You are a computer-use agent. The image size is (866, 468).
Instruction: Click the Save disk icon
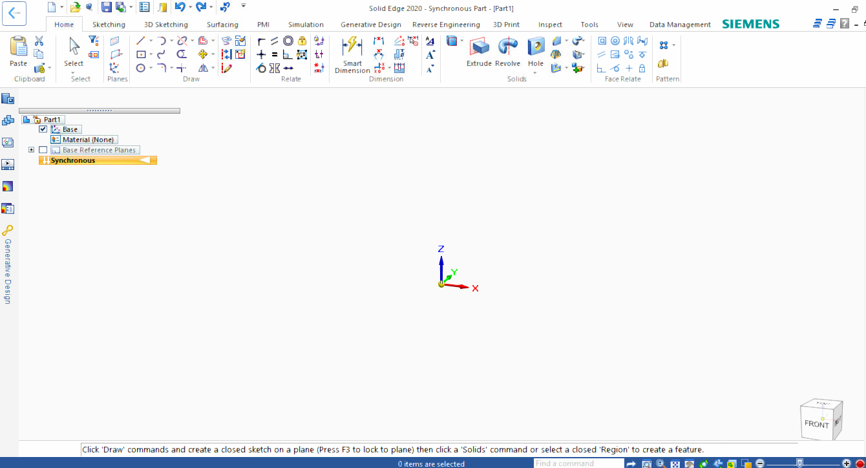tap(107, 7)
